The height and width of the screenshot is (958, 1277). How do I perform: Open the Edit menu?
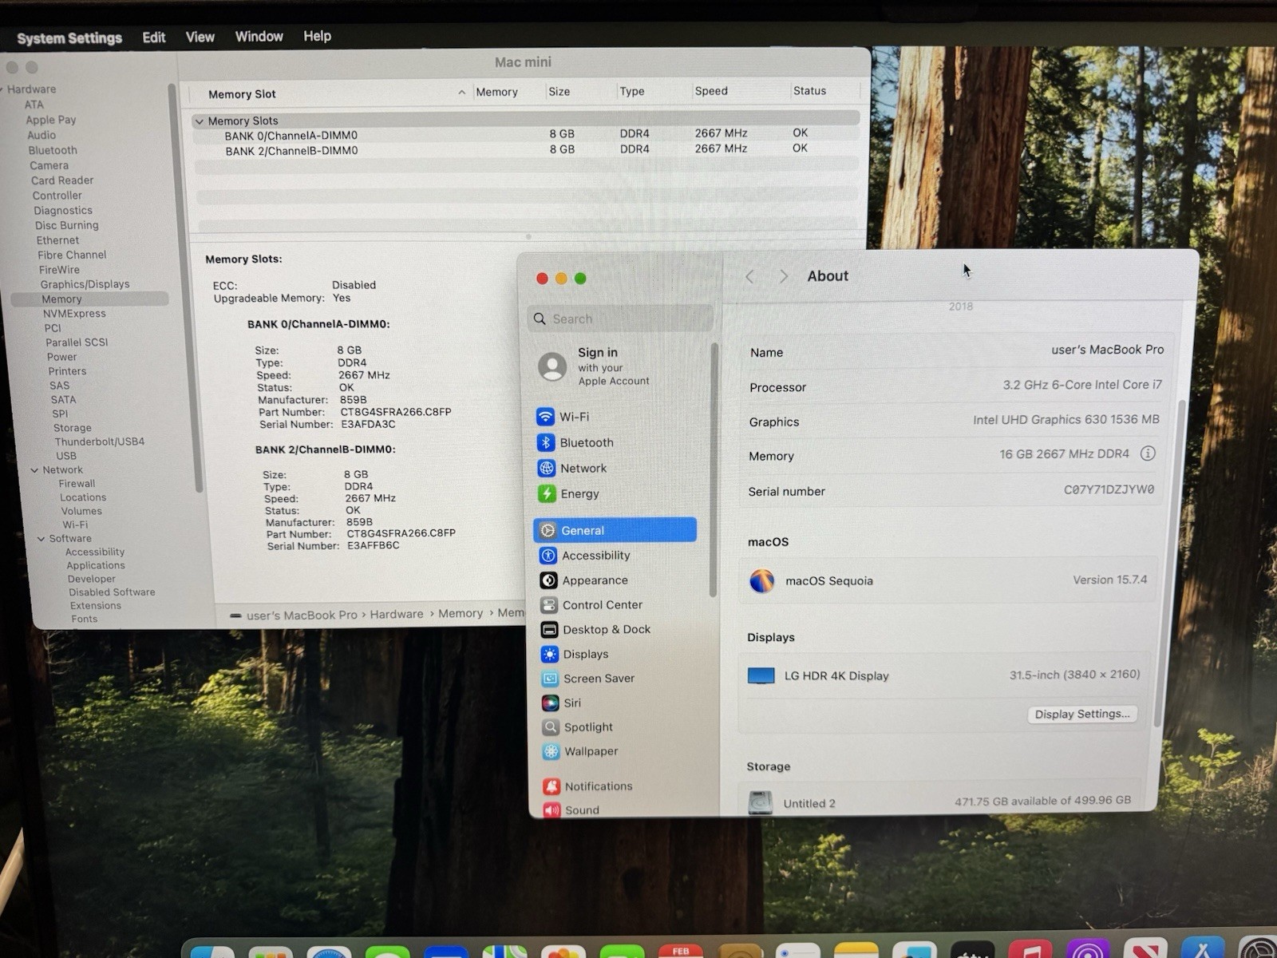[154, 38]
